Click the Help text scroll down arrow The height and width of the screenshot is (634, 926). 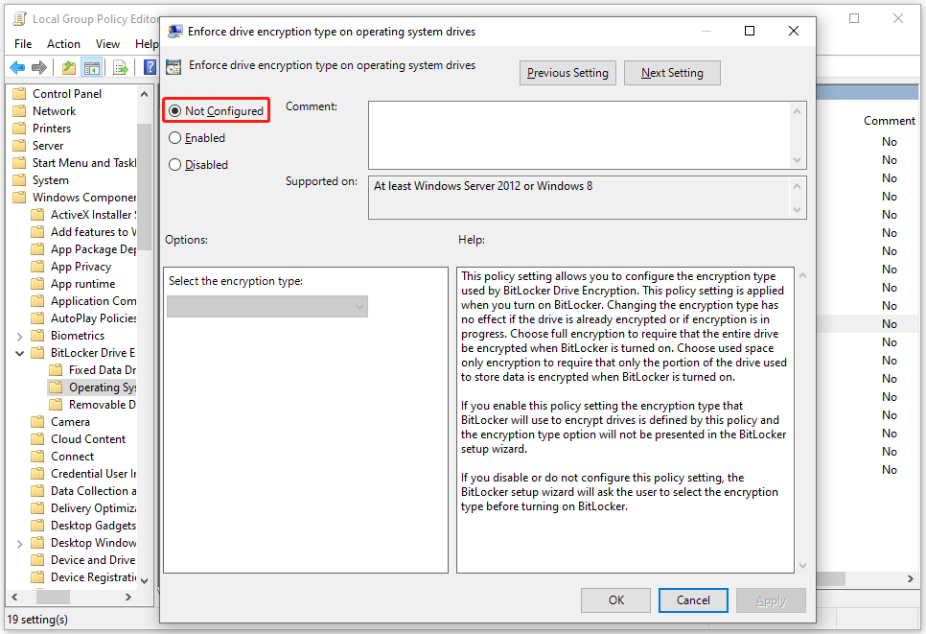click(x=802, y=566)
